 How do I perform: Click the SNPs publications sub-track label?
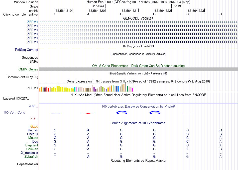[x=34, y=61]
